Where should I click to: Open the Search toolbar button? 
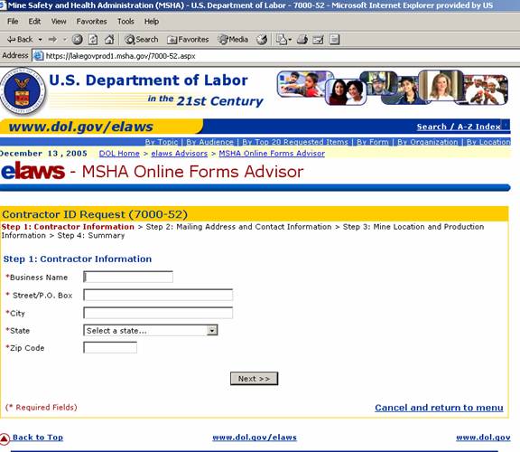[141, 40]
